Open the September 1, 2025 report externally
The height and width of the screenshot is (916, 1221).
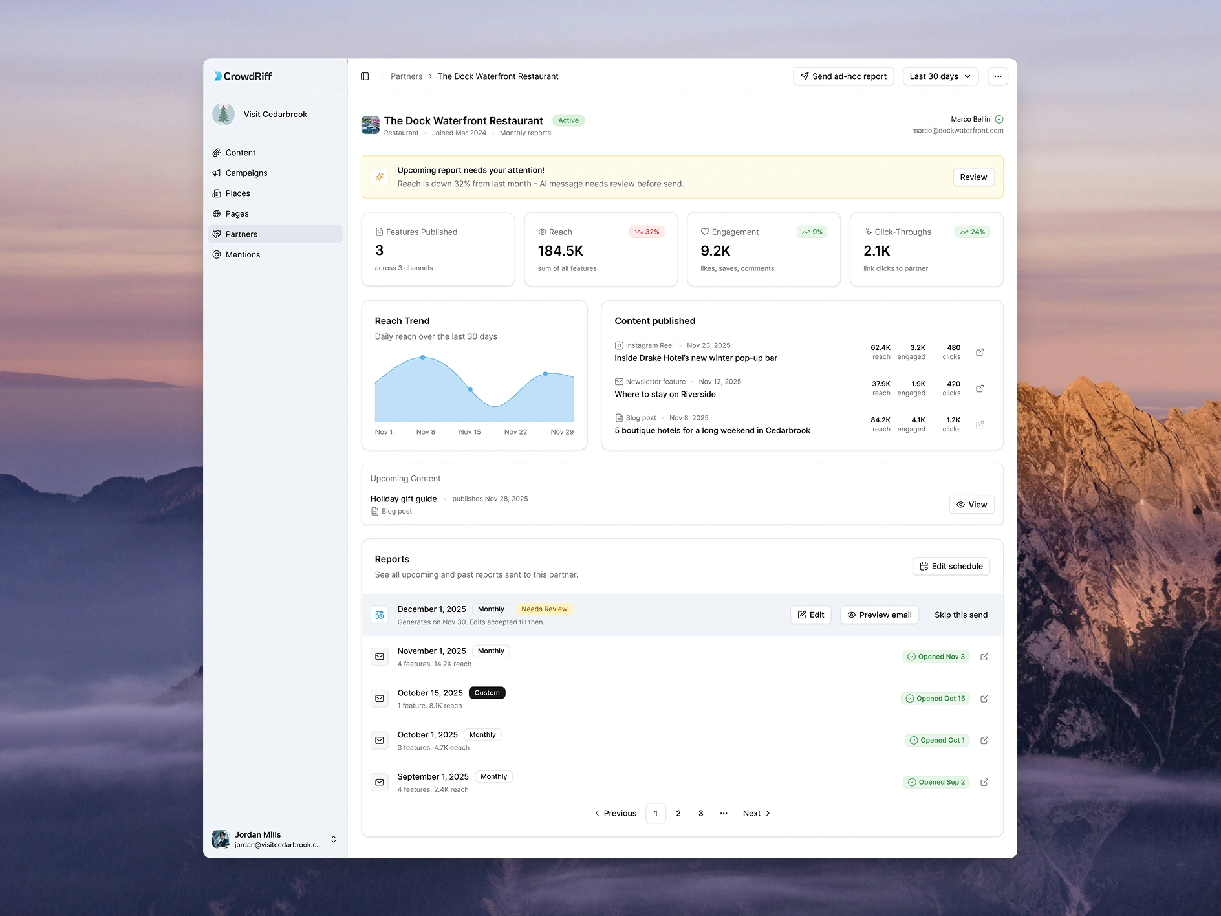pyautogui.click(x=984, y=782)
